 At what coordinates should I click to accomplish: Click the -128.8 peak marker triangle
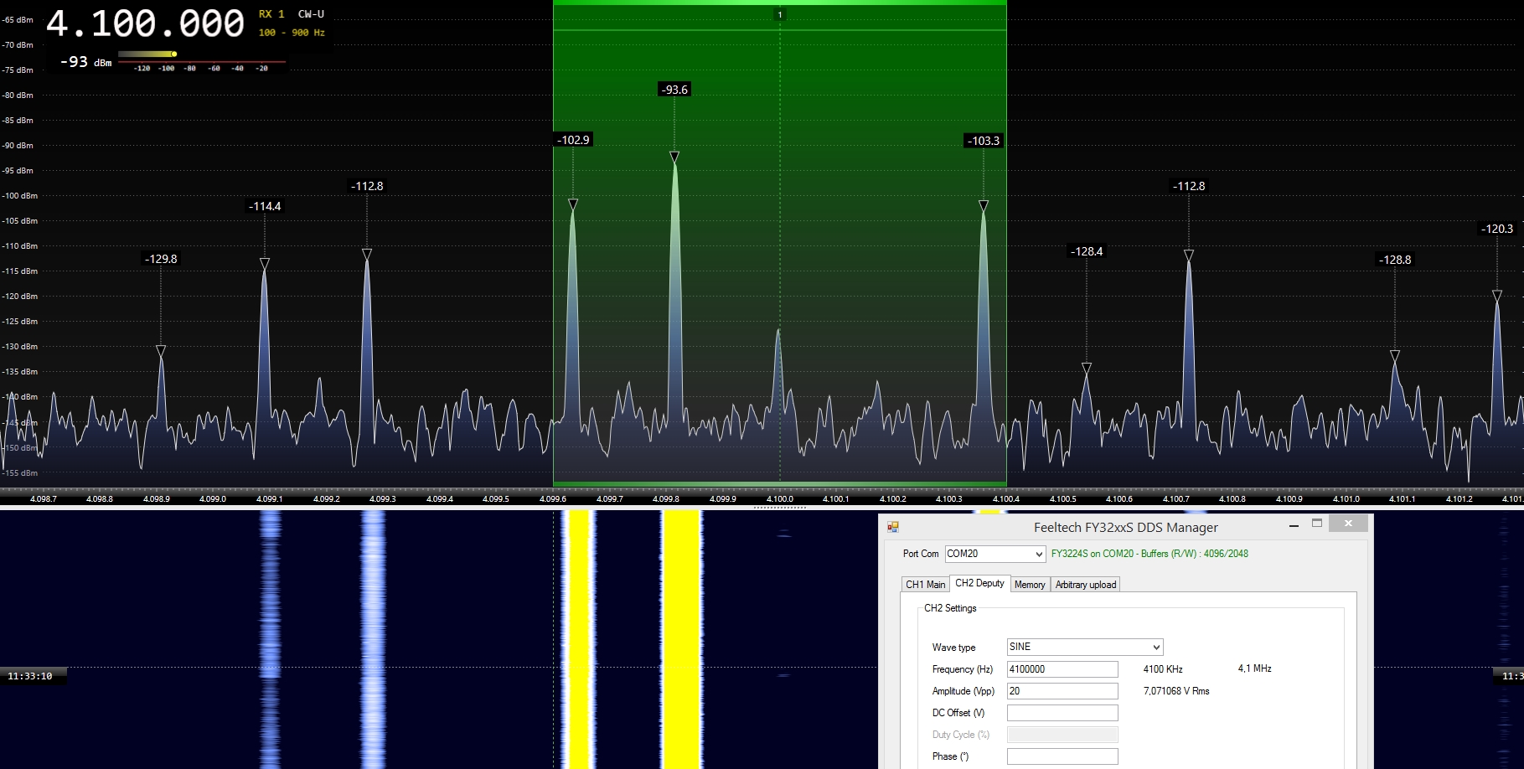[x=1395, y=356]
